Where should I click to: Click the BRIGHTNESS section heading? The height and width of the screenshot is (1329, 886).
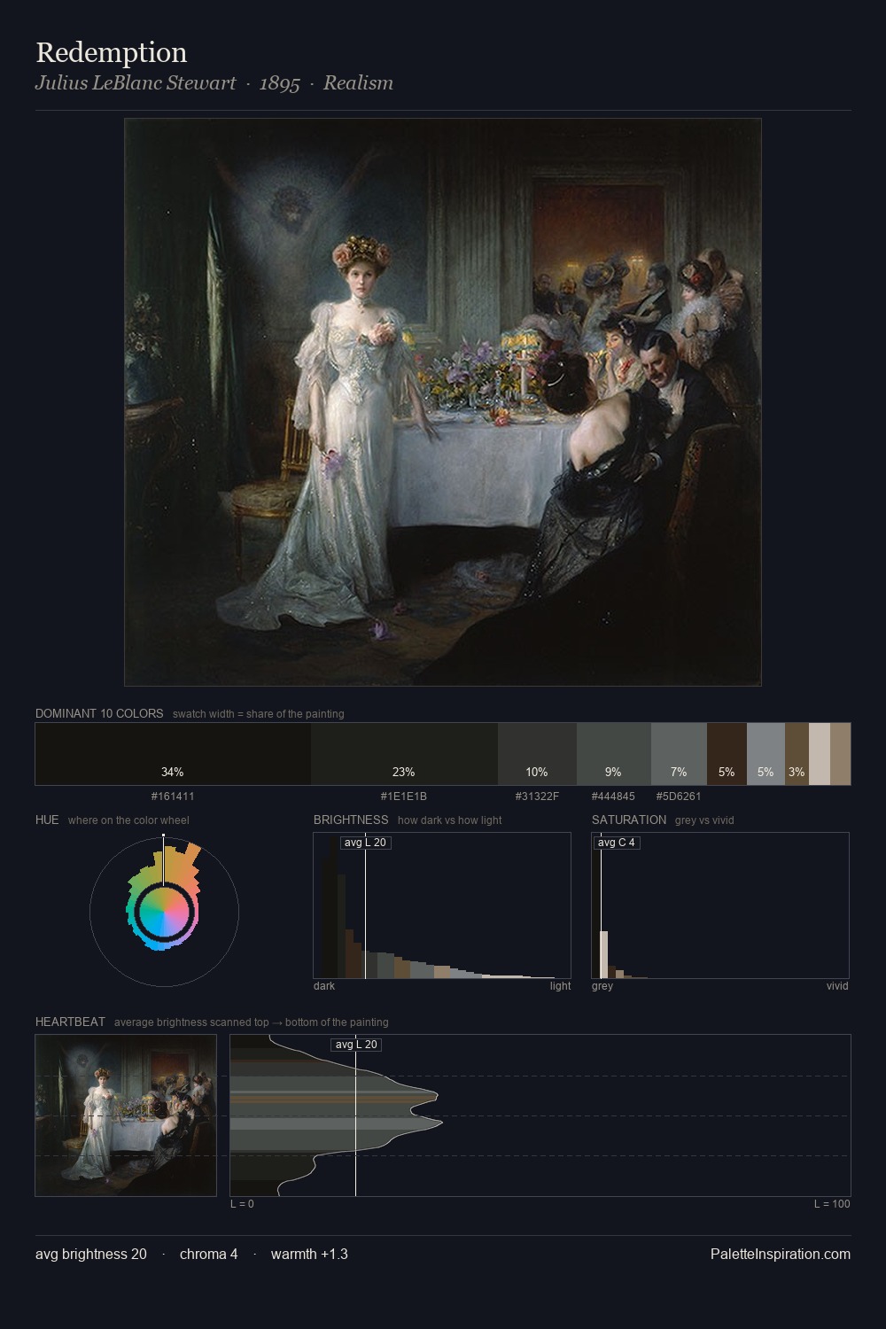click(351, 820)
